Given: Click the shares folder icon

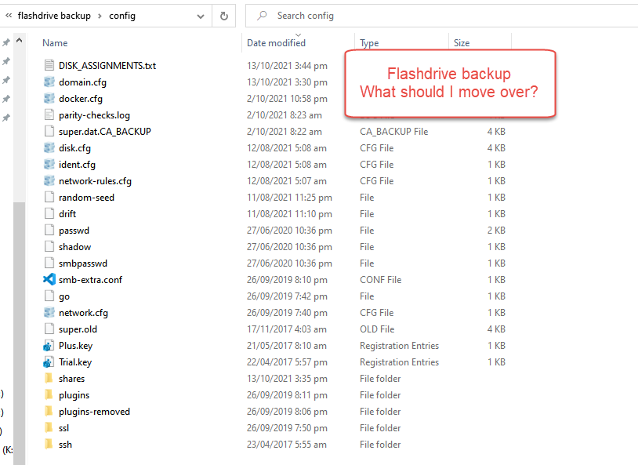Looking at the screenshot, I should click(49, 378).
